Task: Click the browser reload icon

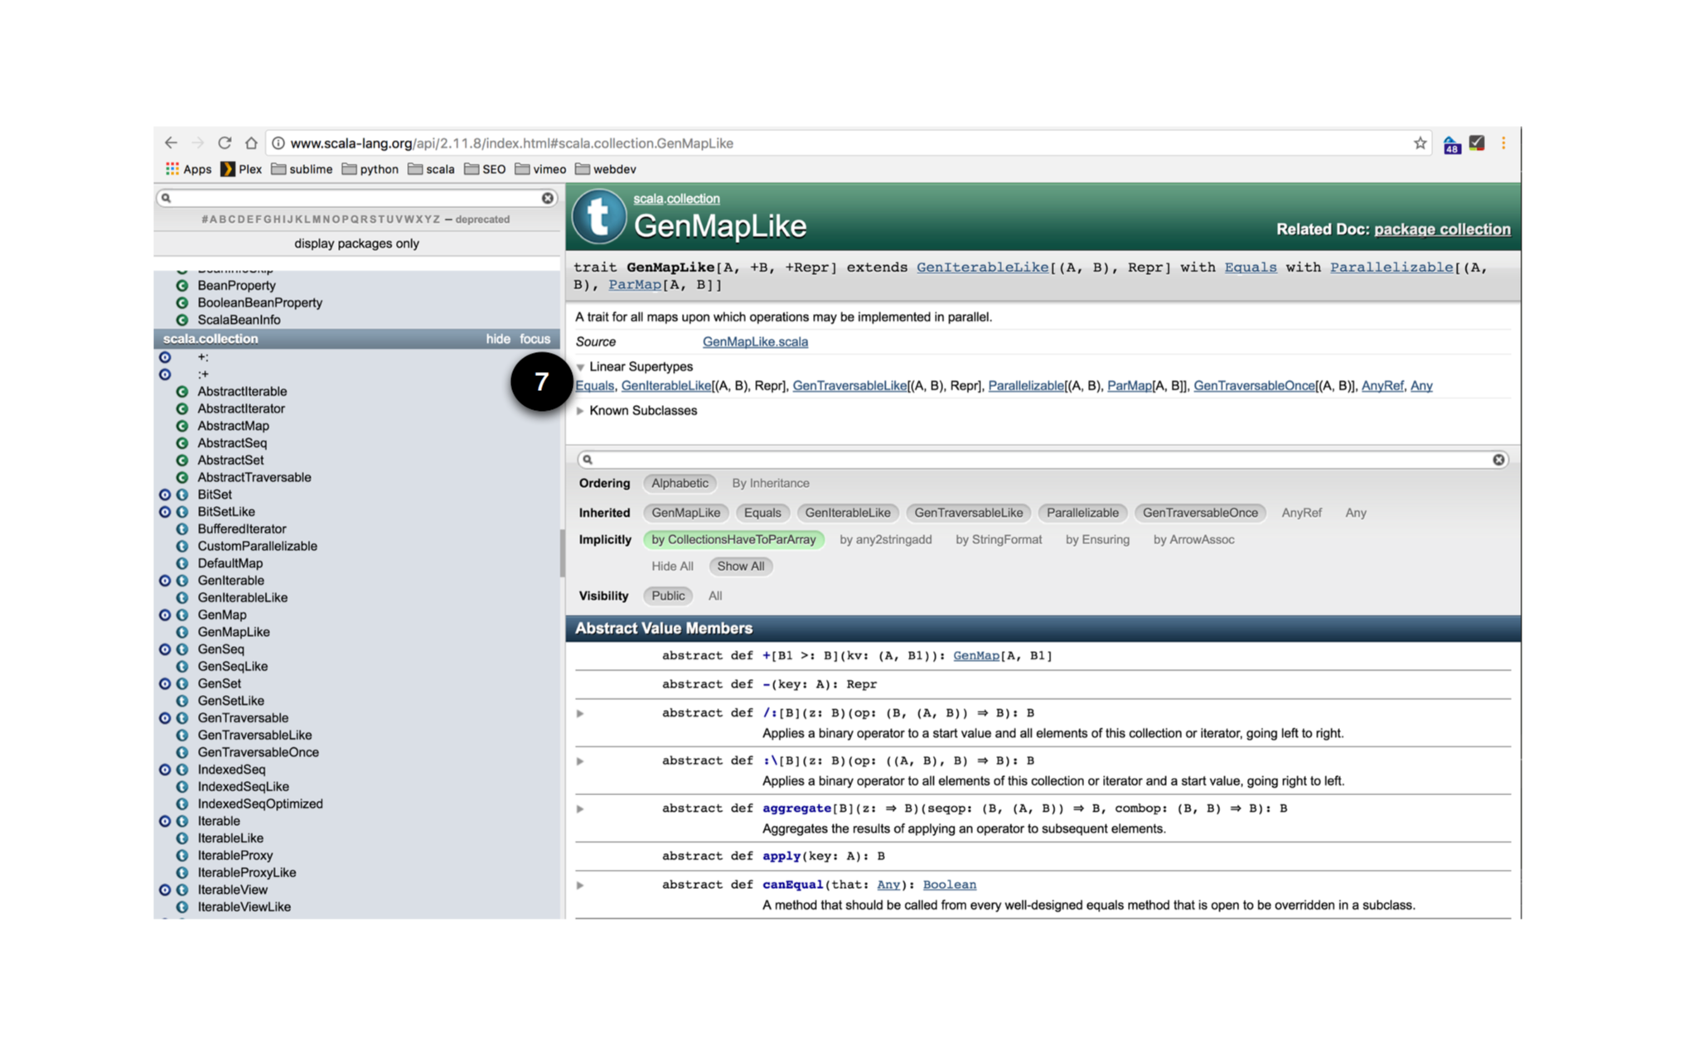Action: pos(225,142)
